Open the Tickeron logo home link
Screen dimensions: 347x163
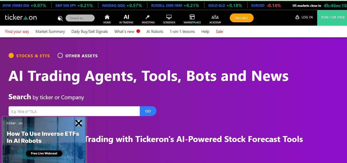21,18
